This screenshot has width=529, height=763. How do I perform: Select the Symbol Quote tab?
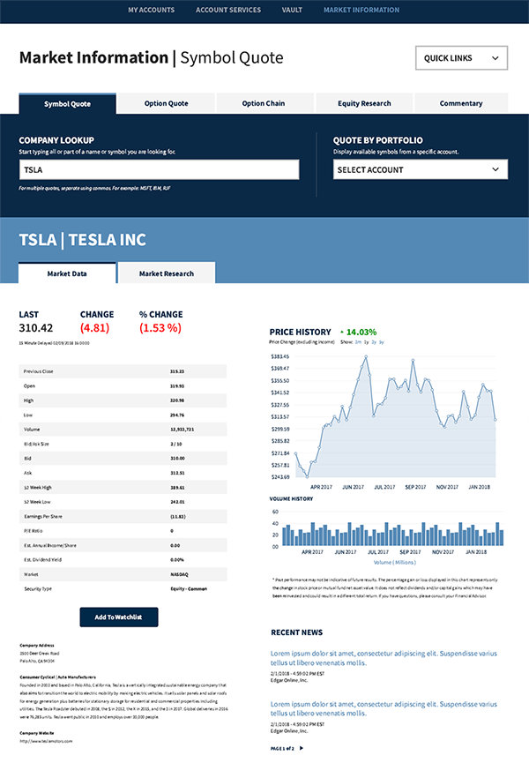(68, 104)
